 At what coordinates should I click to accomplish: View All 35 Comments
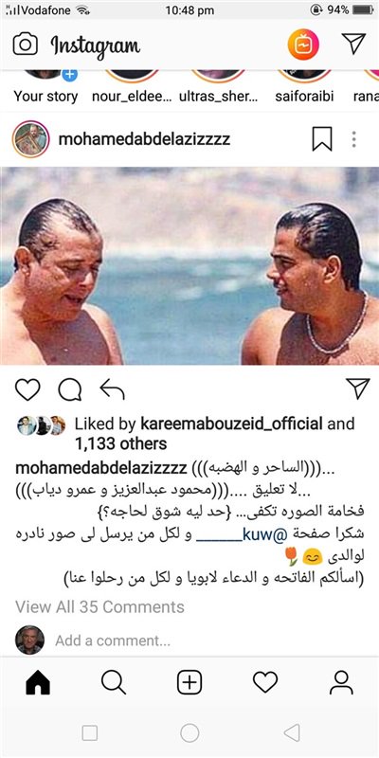[x=100, y=606]
